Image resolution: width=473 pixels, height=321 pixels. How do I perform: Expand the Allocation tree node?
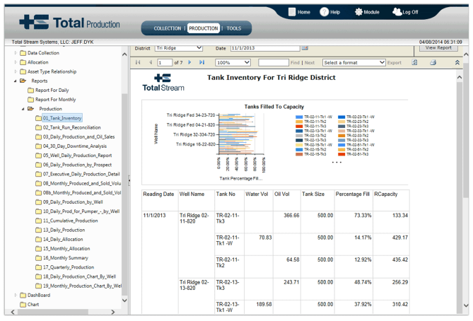click(x=16, y=62)
